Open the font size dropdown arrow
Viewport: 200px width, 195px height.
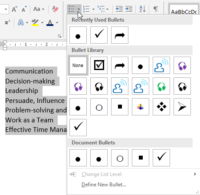click(x=6, y=9)
